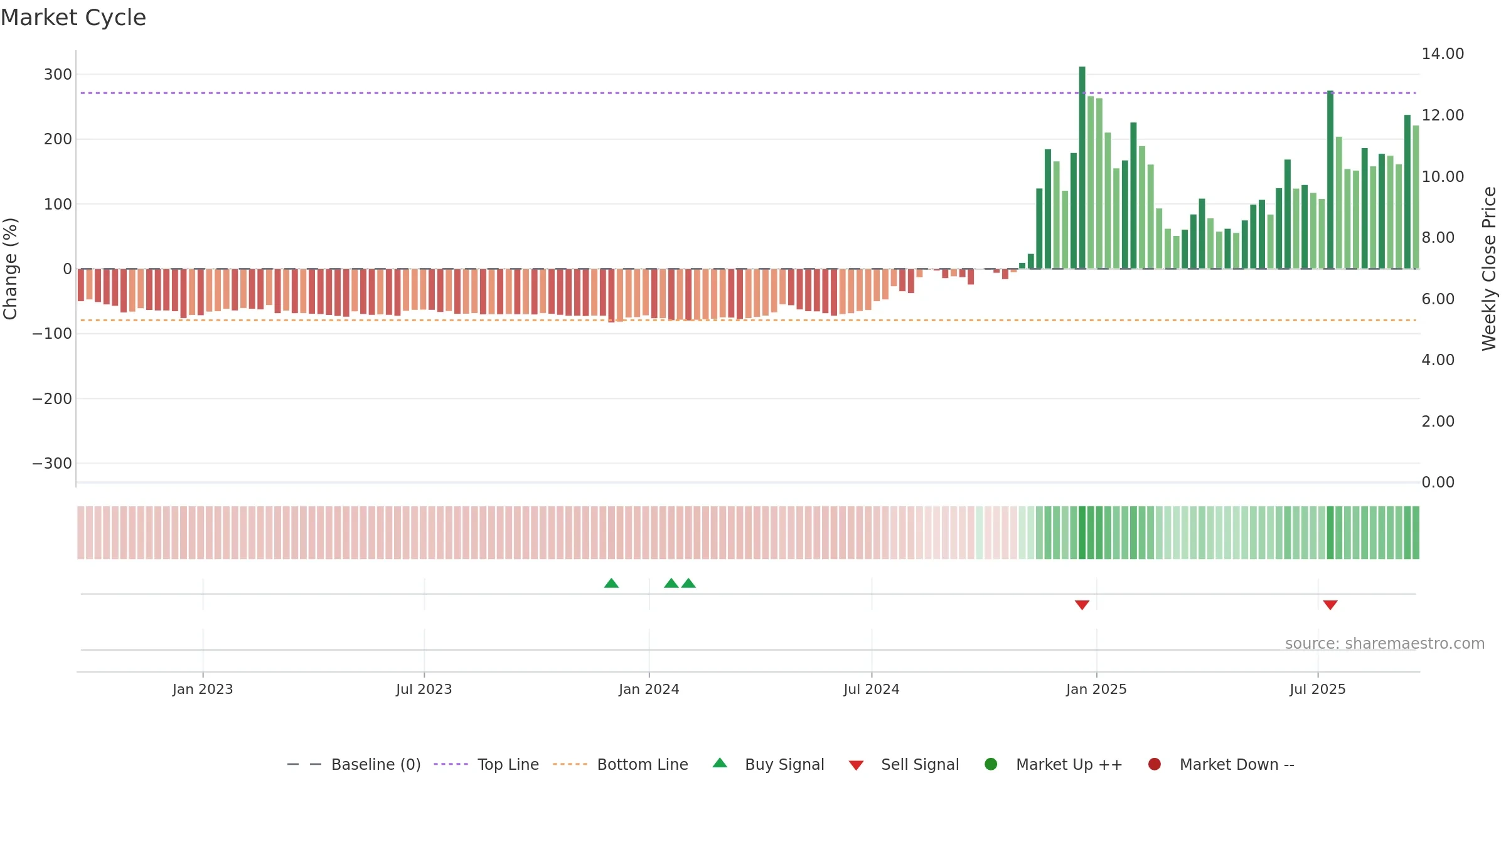Click the Bottom Line orange dotted marker

pyautogui.click(x=570, y=764)
